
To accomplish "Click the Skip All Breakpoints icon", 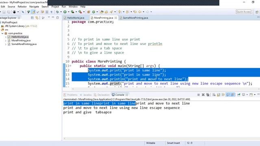I will [23, 12].
